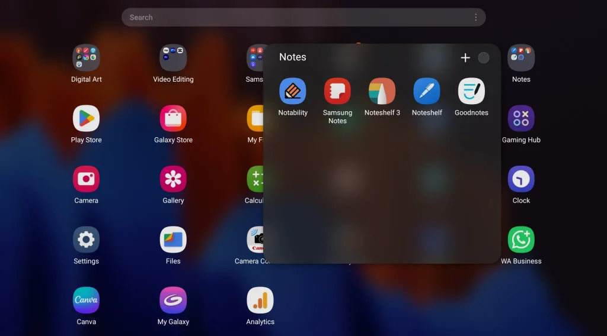Open the Galaxy Store app
This screenshot has width=607, height=336.
173,118
